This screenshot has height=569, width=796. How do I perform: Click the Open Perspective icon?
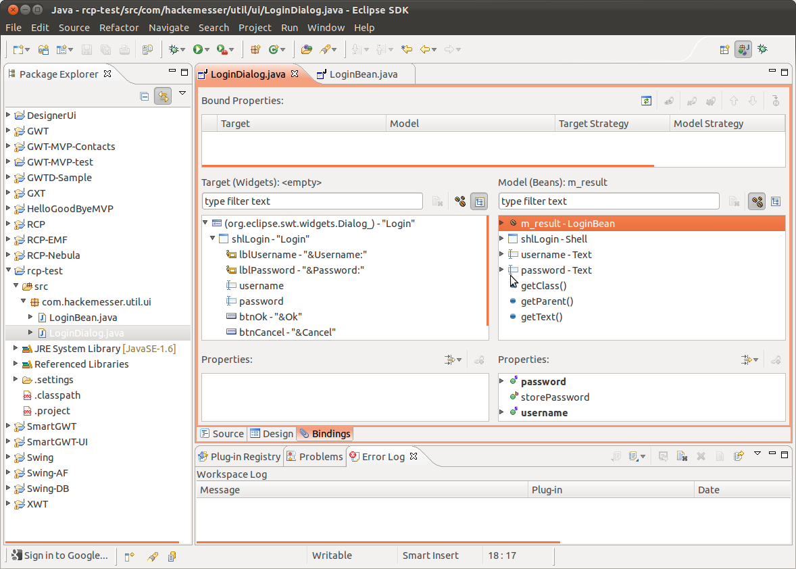coord(724,49)
